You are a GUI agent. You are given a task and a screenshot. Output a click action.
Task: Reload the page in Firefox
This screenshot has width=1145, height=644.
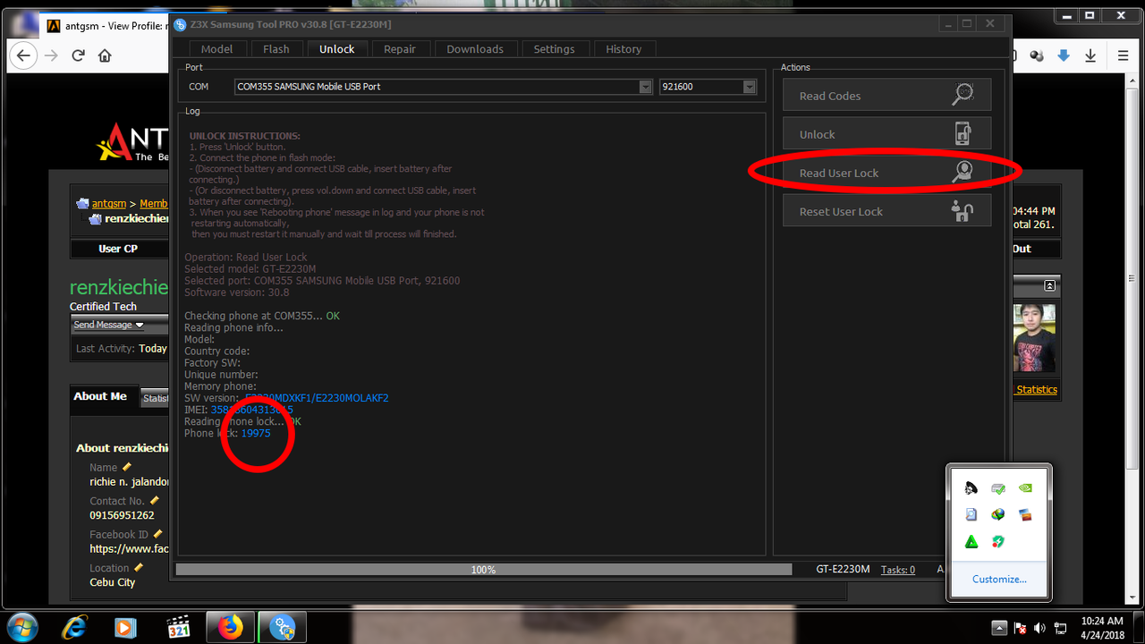[x=78, y=55]
